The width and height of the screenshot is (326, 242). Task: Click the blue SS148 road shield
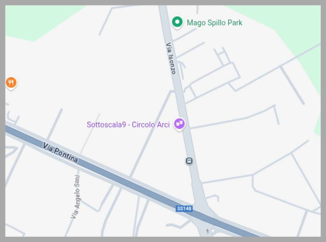coord(184,208)
